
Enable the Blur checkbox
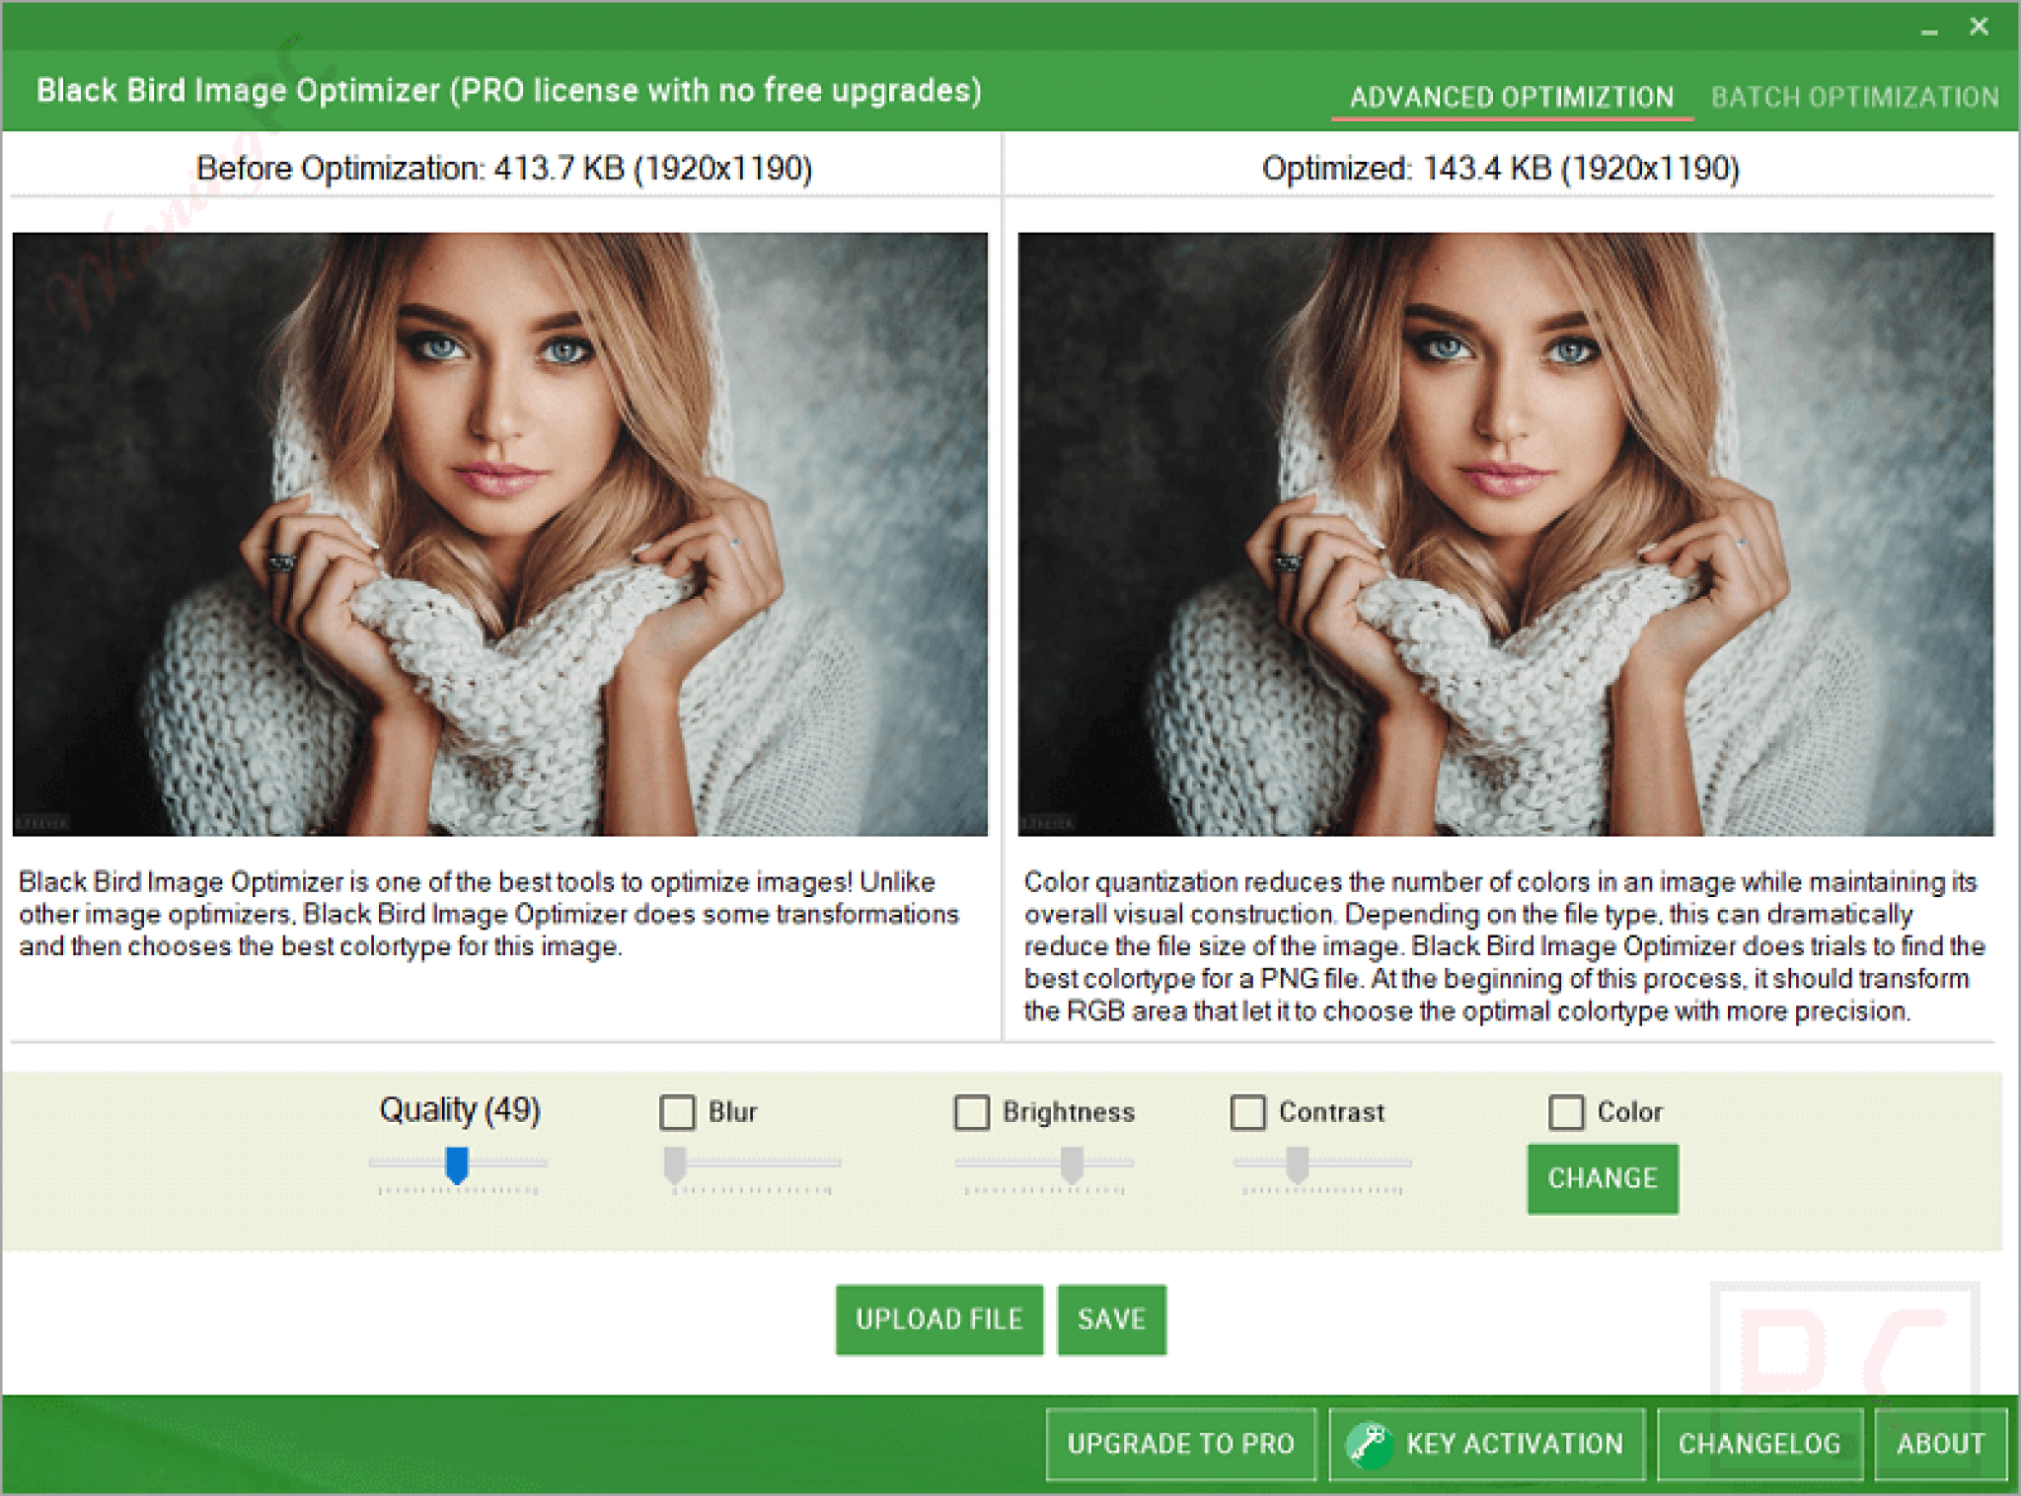click(x=677, y=1112)
